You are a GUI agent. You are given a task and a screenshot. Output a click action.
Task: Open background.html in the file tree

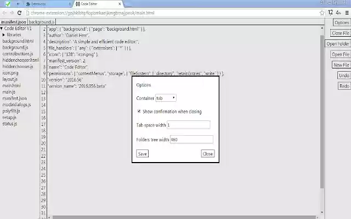click(18, 41)
